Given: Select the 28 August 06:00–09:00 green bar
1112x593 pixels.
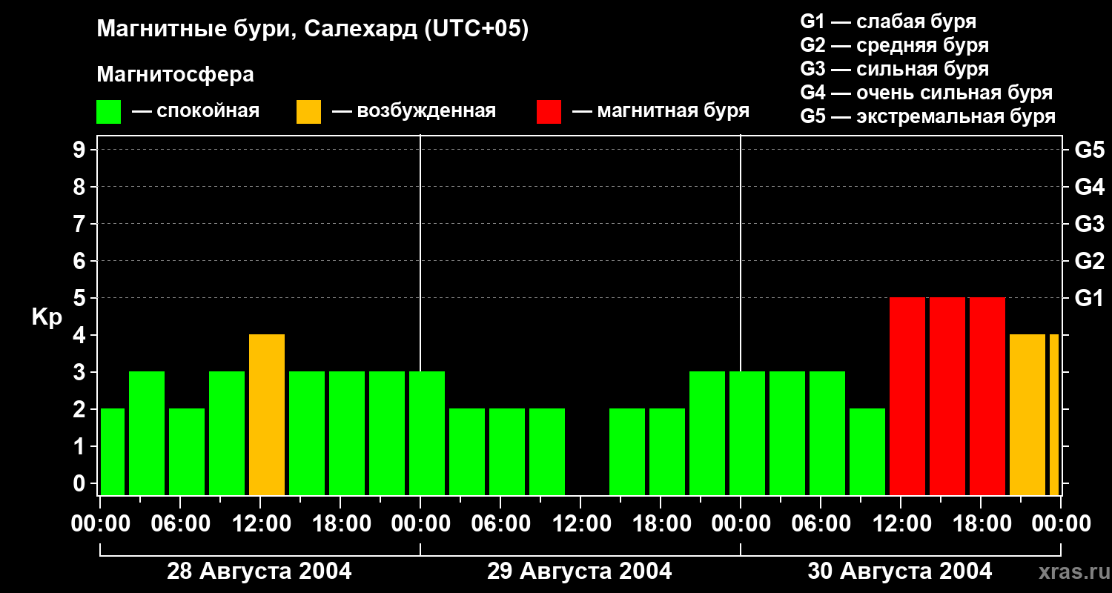Looking at the screenshot, I should [187, 452].
